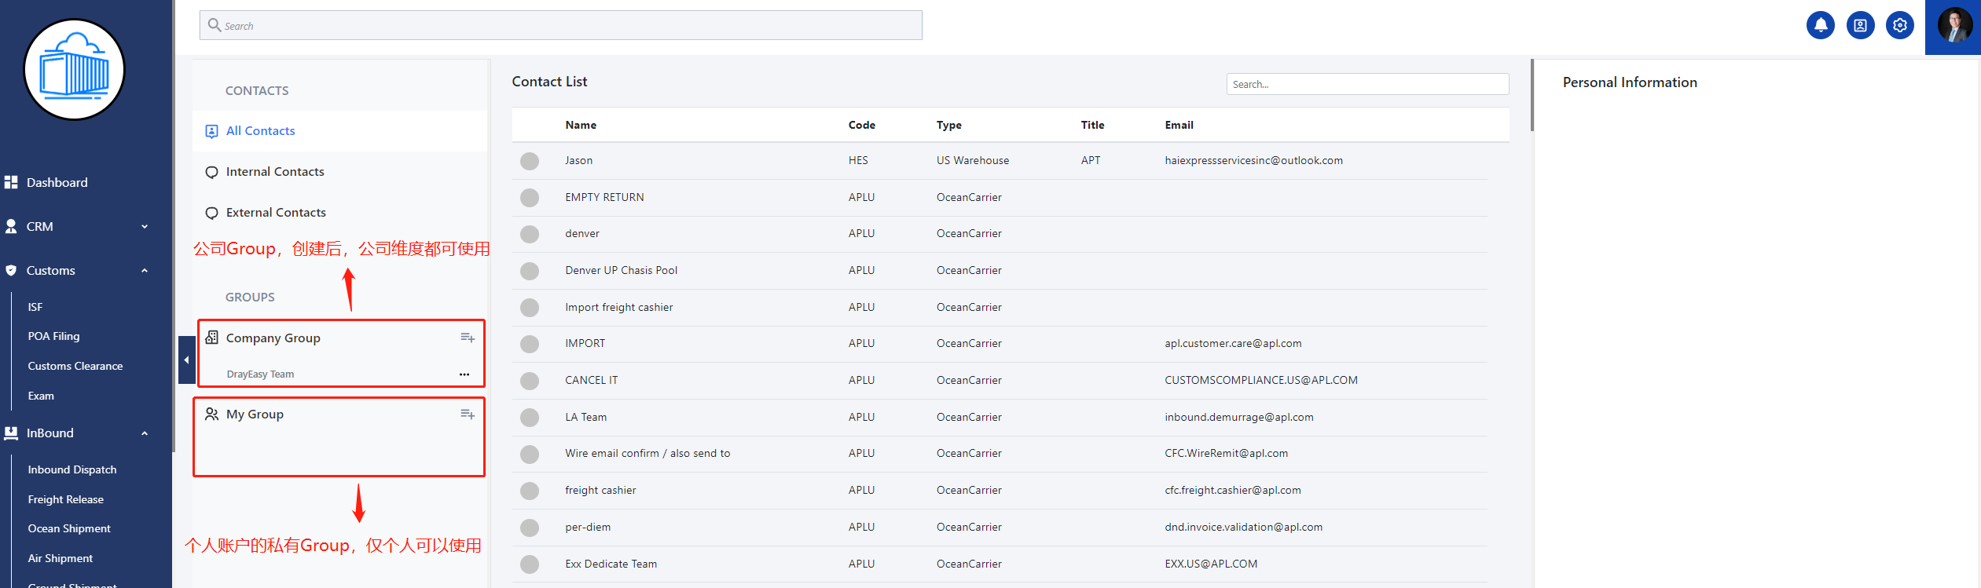Show All Contacts list

point(260,131)
